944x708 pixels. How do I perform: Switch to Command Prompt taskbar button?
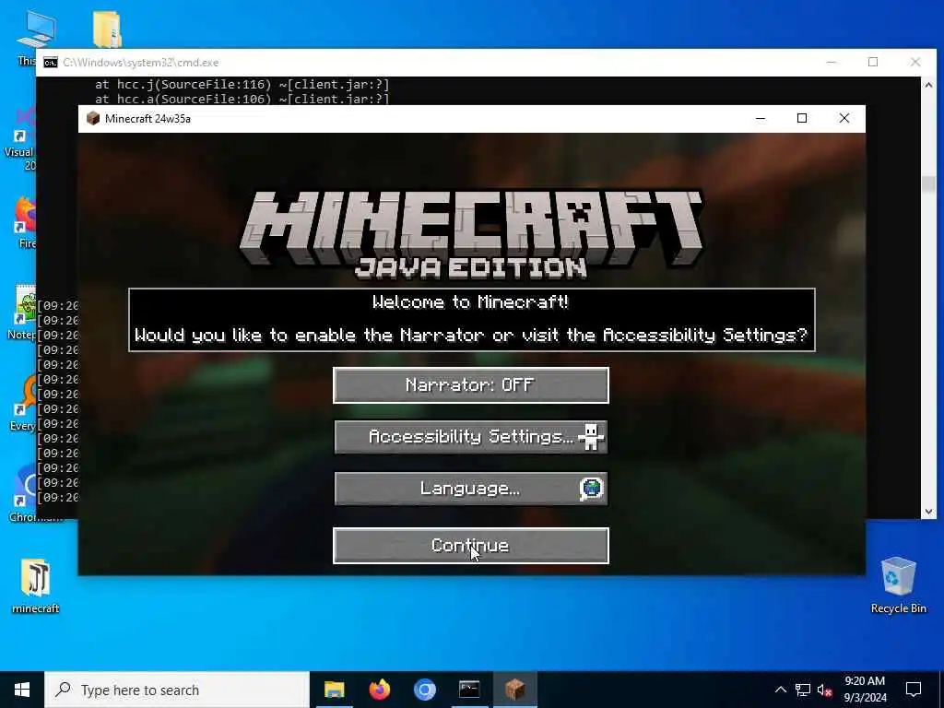469,690
